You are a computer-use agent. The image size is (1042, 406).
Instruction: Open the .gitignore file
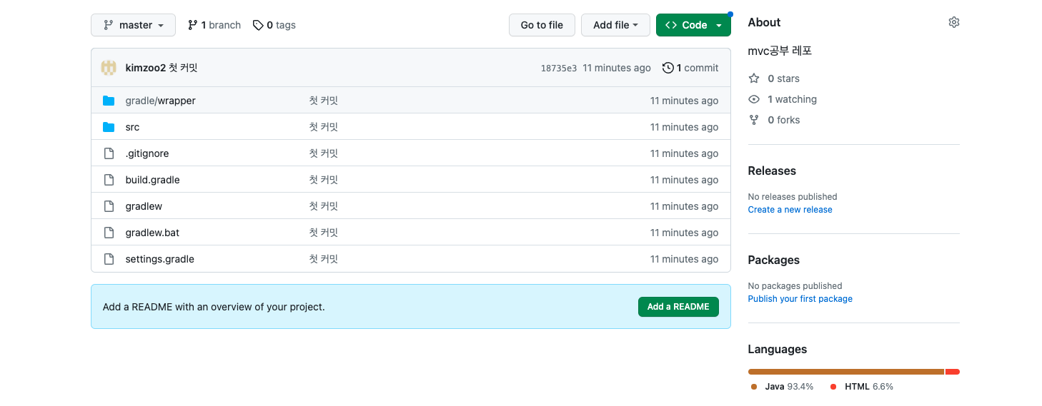(x=147, y=153)
